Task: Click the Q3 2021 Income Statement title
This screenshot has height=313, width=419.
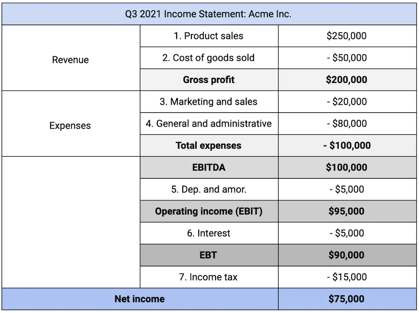Action: [x=209, y=14]
